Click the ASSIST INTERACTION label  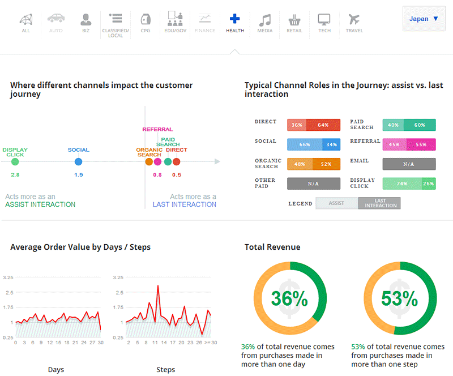point(40,204)
